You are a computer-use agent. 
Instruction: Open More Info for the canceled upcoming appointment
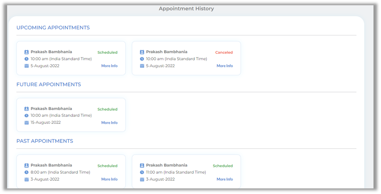[224, 66]
